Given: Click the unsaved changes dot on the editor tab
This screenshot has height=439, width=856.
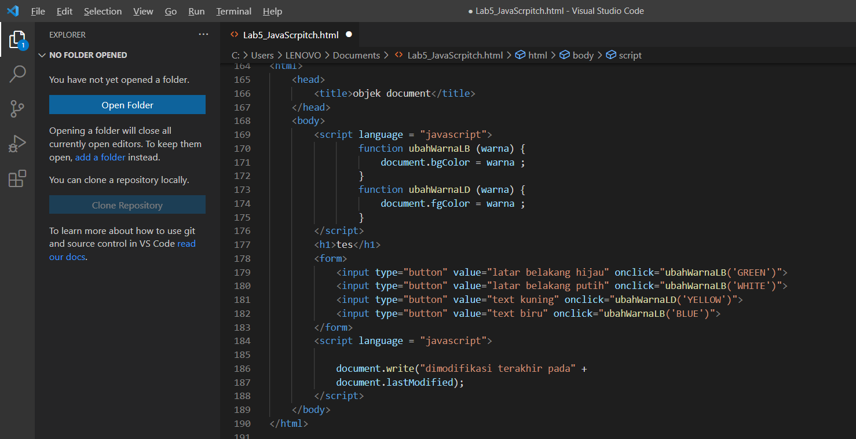Looking at the screenshot, I should pos(349,34).
